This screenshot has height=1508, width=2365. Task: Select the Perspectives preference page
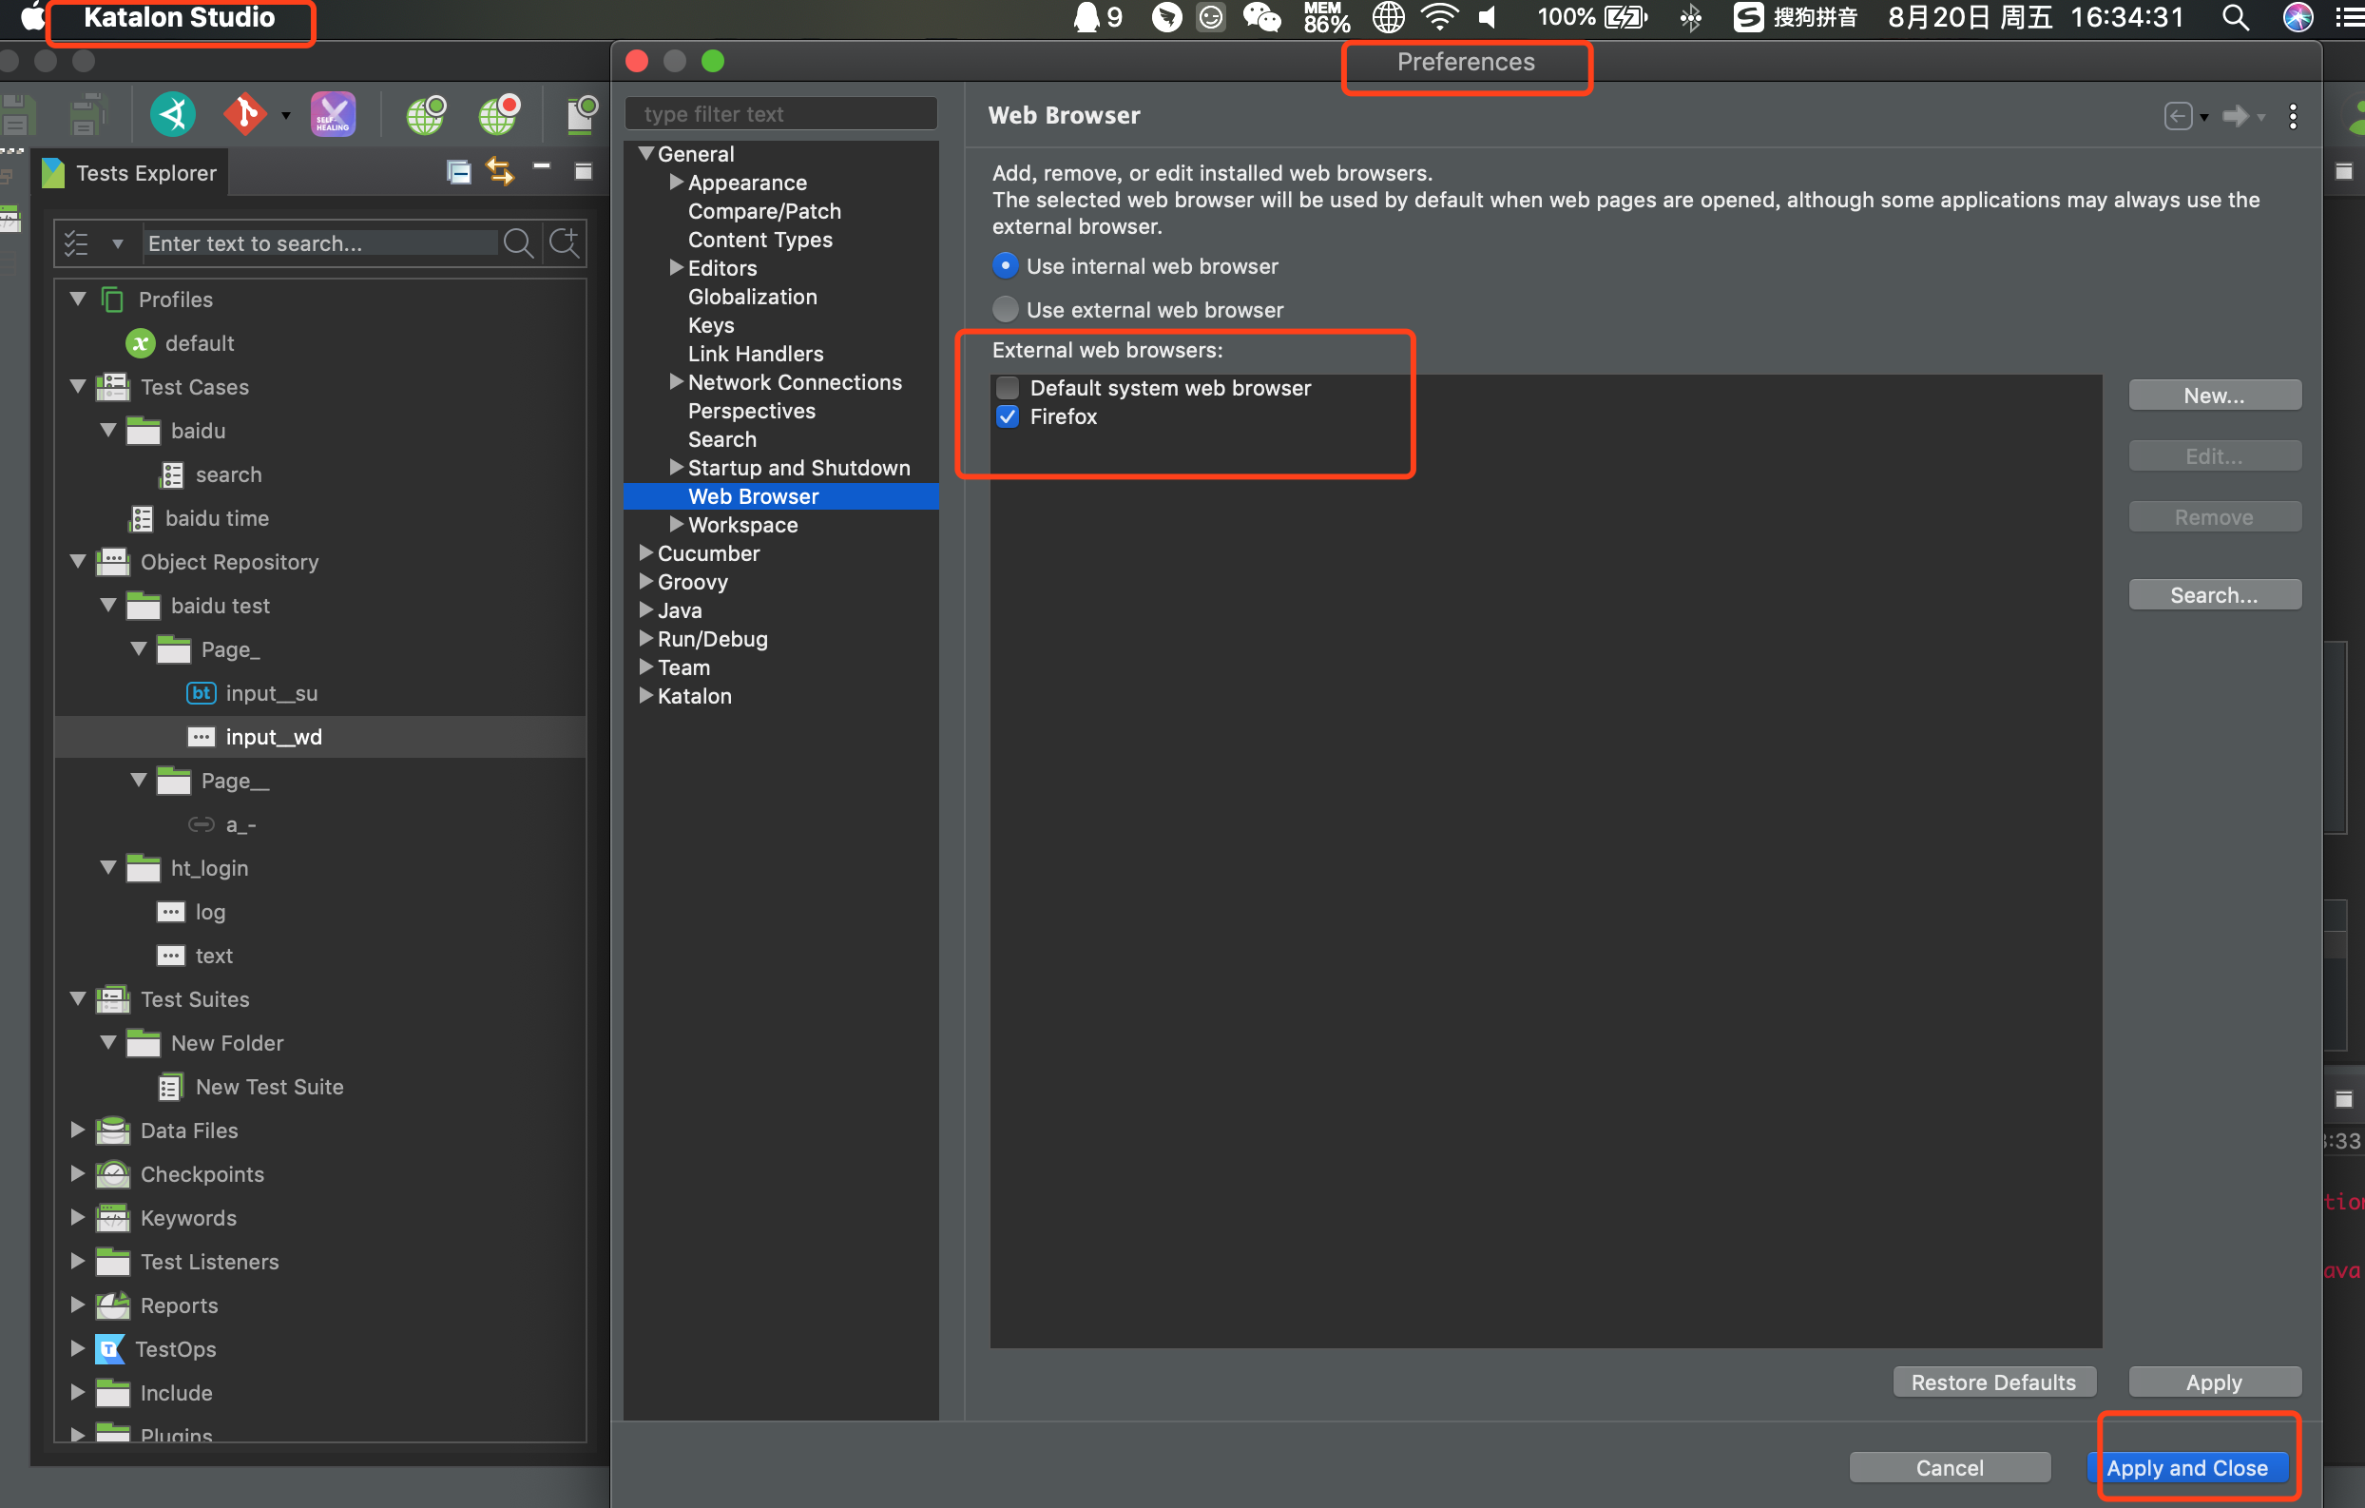750,411
